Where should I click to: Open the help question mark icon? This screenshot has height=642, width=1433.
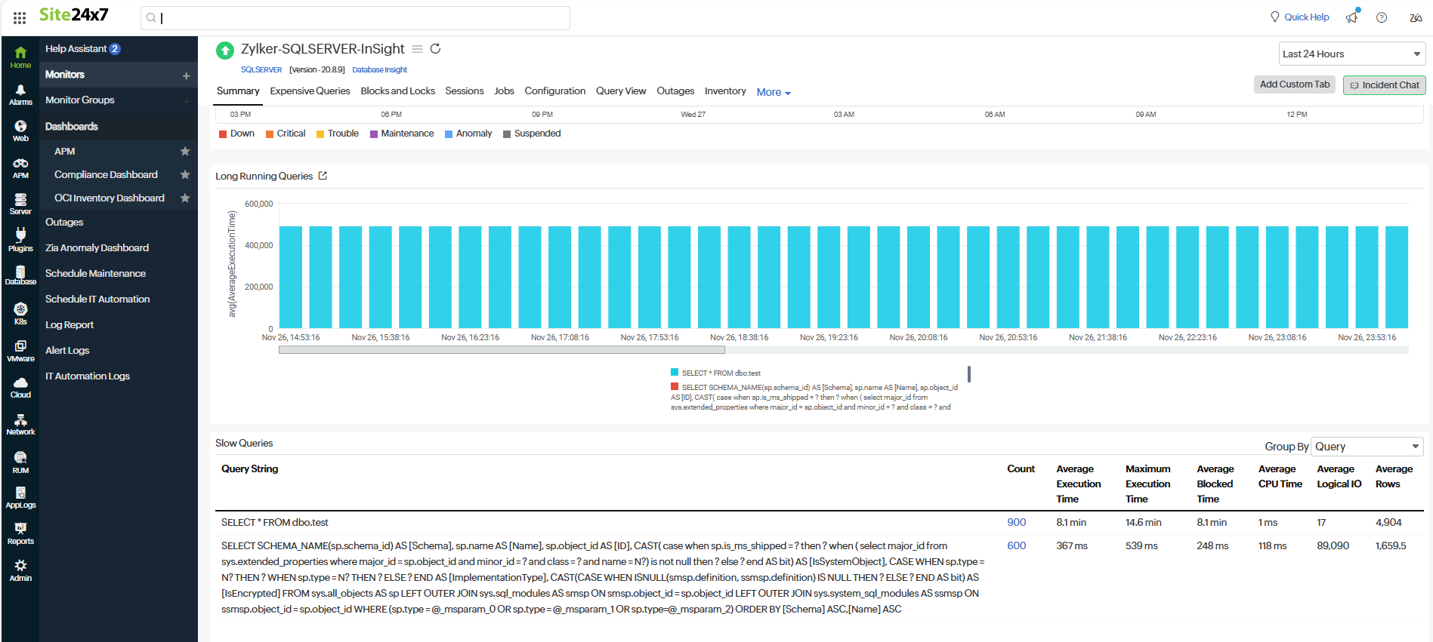tap(1381, 17)
